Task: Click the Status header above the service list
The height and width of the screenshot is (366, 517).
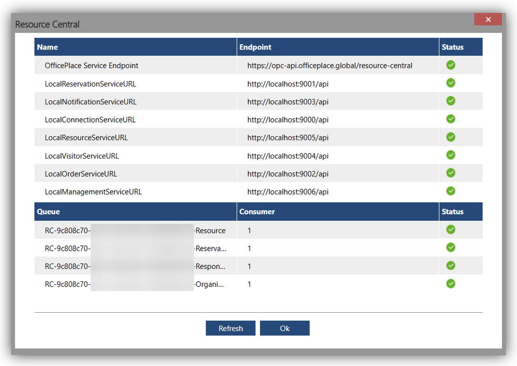Action: pyautogui.click(x=461, y=47)
